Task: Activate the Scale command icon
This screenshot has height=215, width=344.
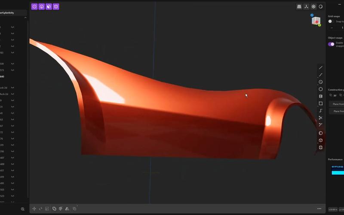Action: tap(47, 209)
